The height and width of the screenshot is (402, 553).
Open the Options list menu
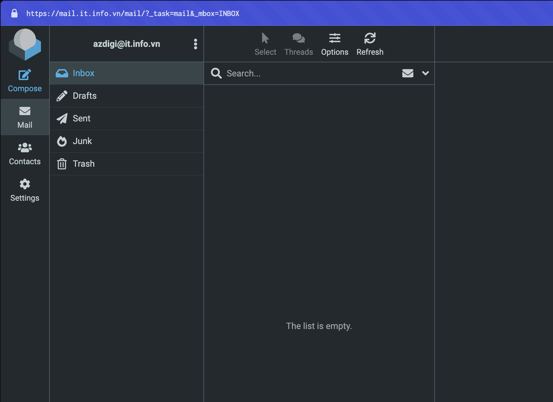point(334,44)
